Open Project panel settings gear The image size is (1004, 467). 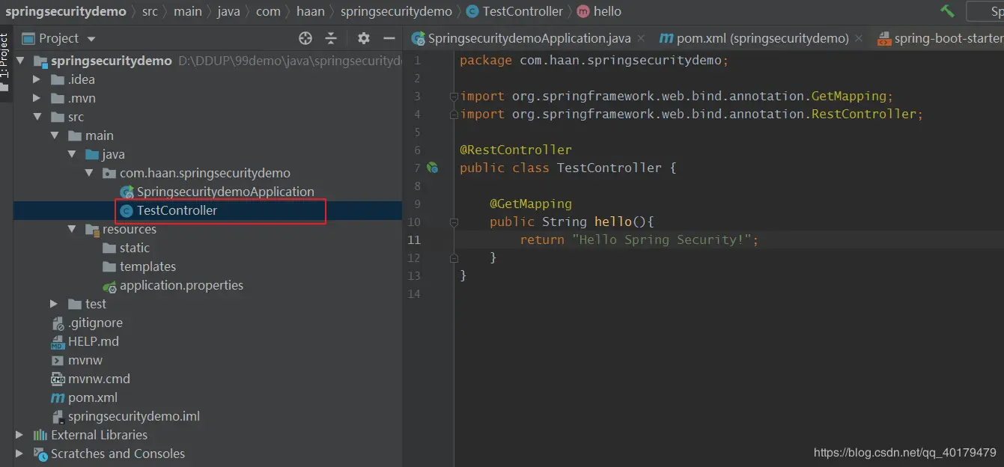point(364,38)
